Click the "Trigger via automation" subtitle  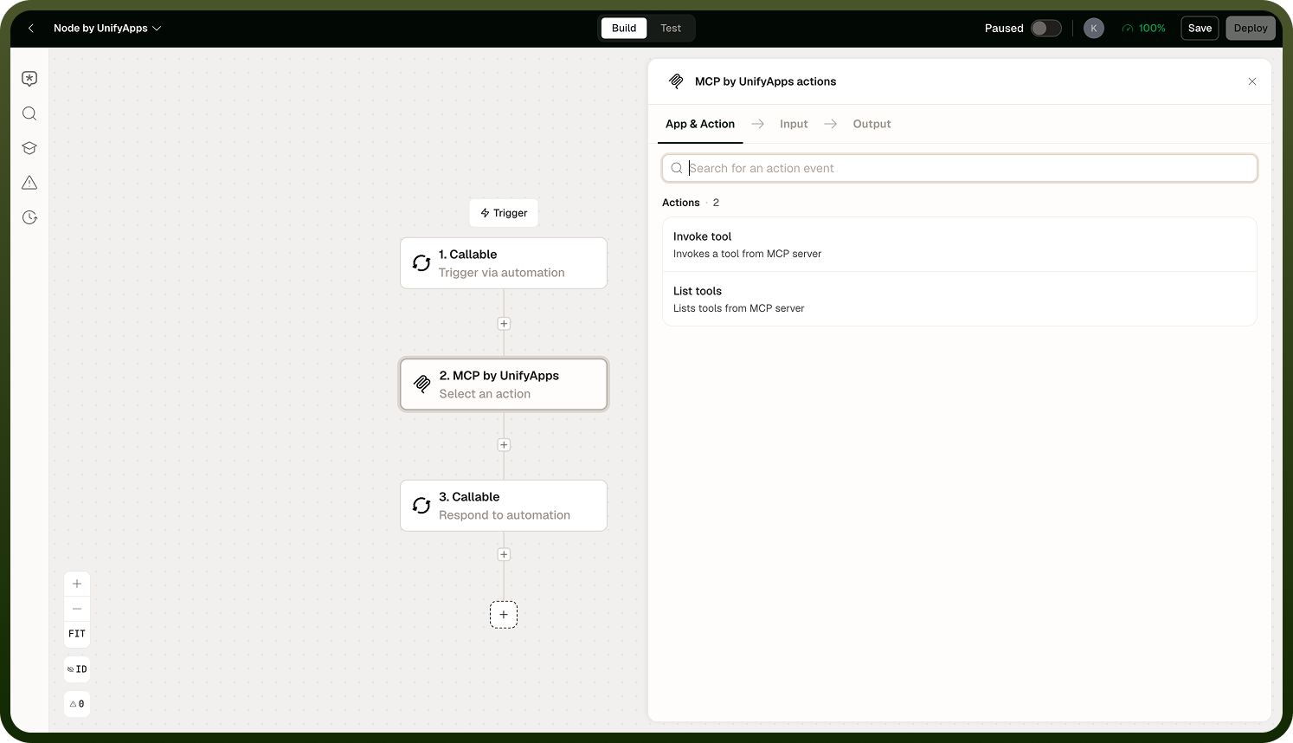click(x=502, y=273)
